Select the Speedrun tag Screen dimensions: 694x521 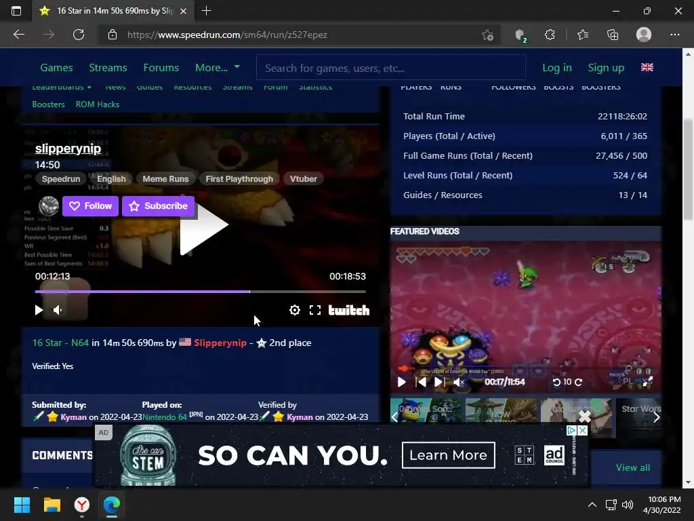click(61, 179)
